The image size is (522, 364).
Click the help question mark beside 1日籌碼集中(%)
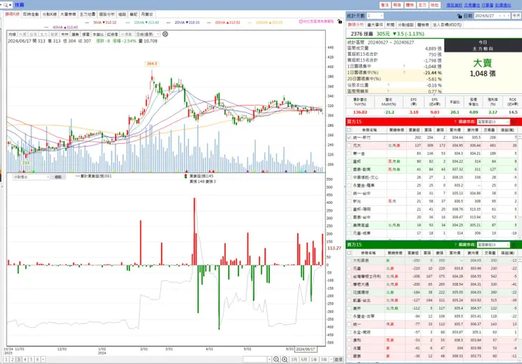[x=404, y=73]
